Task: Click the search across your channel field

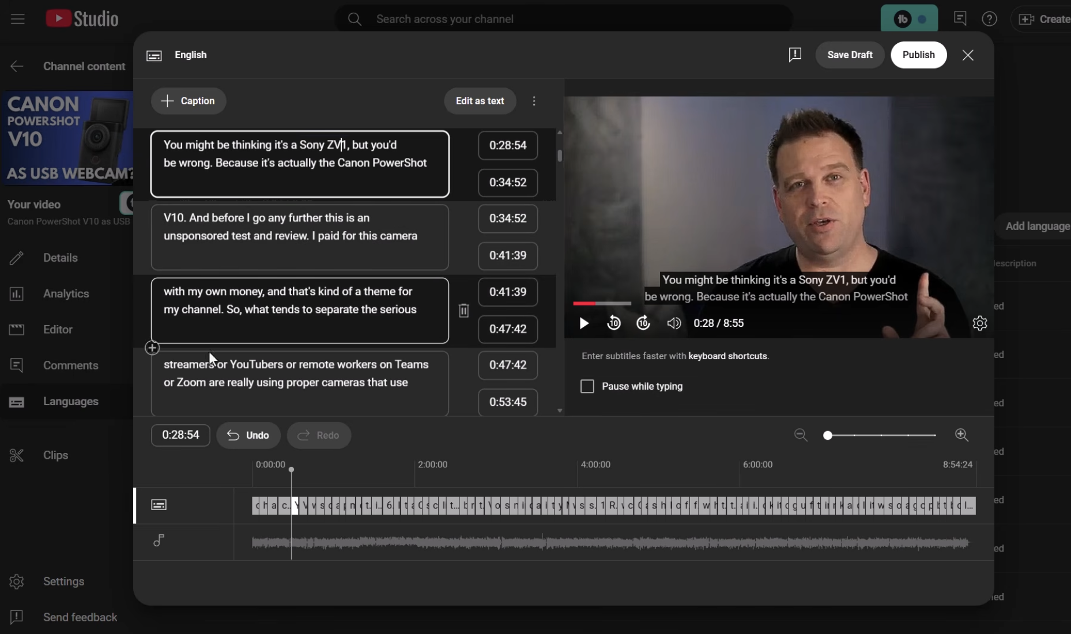Action: click(x=564, y=19)
